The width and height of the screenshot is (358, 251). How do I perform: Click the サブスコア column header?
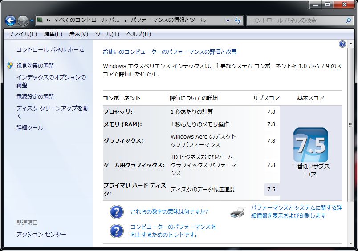point(266,98)
